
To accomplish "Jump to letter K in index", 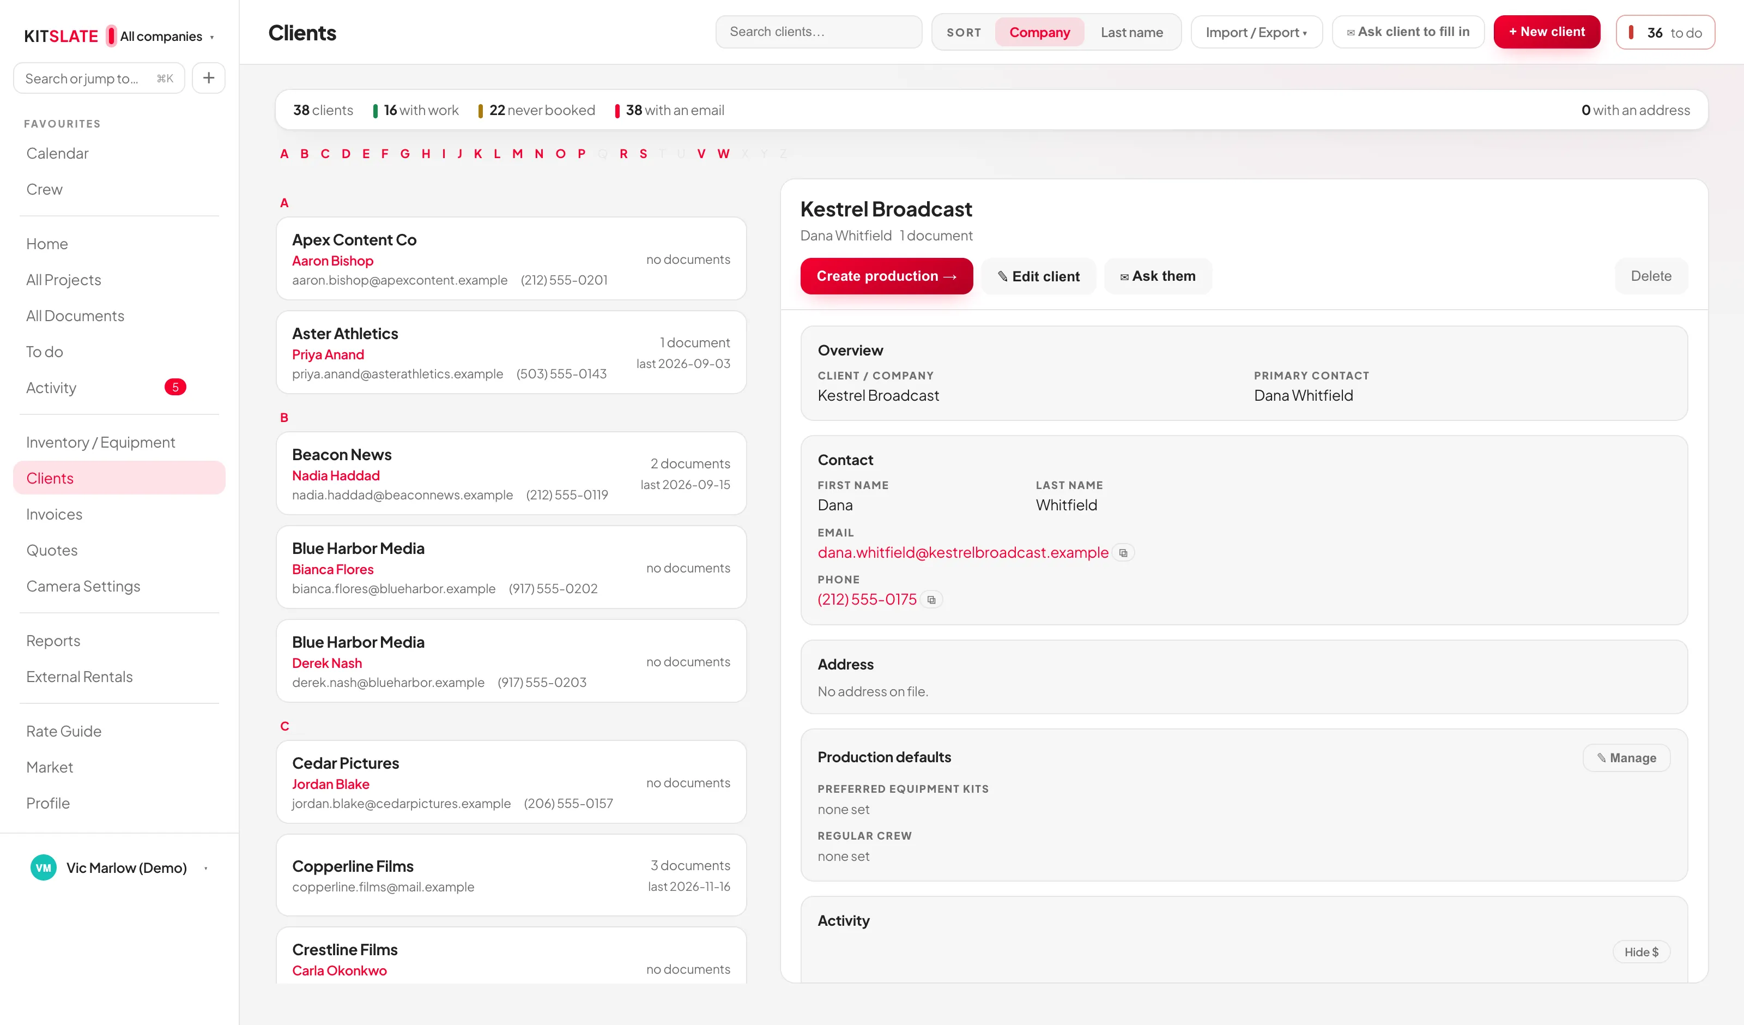I will [477, 154].
